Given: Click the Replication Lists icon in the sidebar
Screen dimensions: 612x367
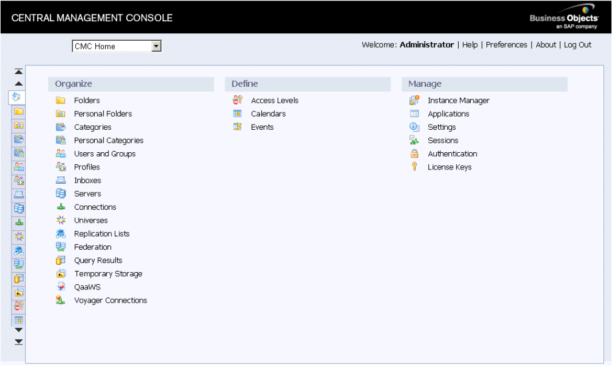Looking at the screenshot, I should tap(18, 249).
